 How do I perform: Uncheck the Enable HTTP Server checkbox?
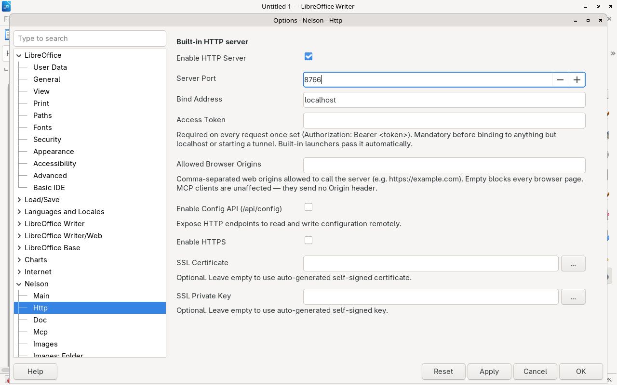pos(308,56)
